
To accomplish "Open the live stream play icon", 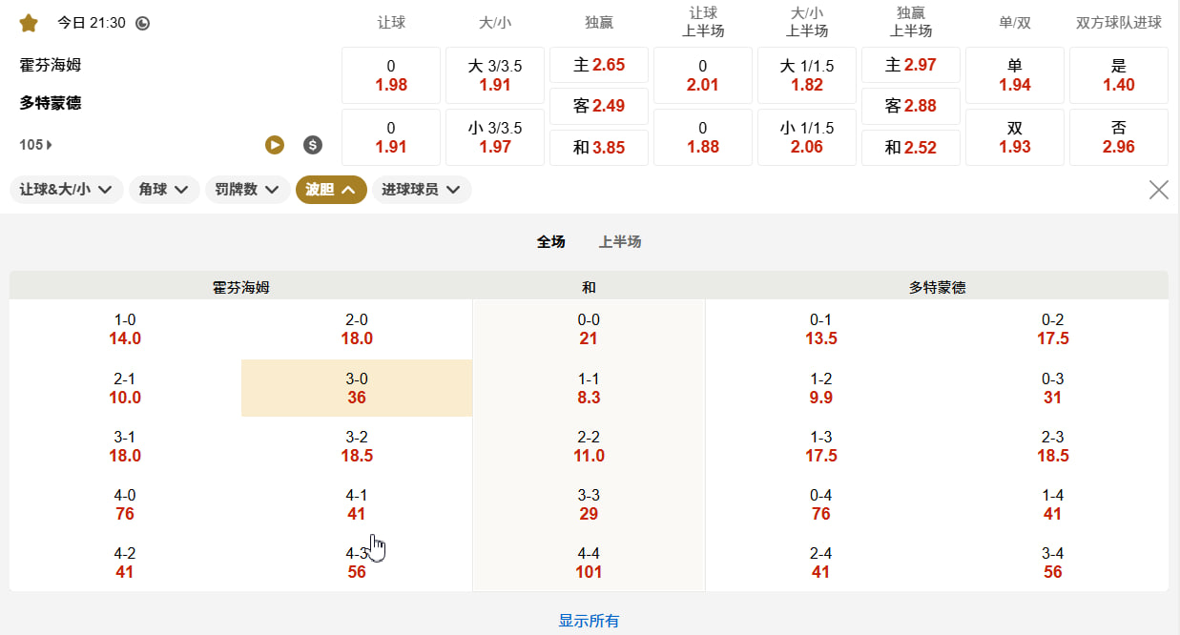I will coord(275,145).
